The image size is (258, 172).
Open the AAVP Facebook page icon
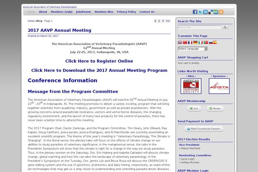[x=195, y=12]
